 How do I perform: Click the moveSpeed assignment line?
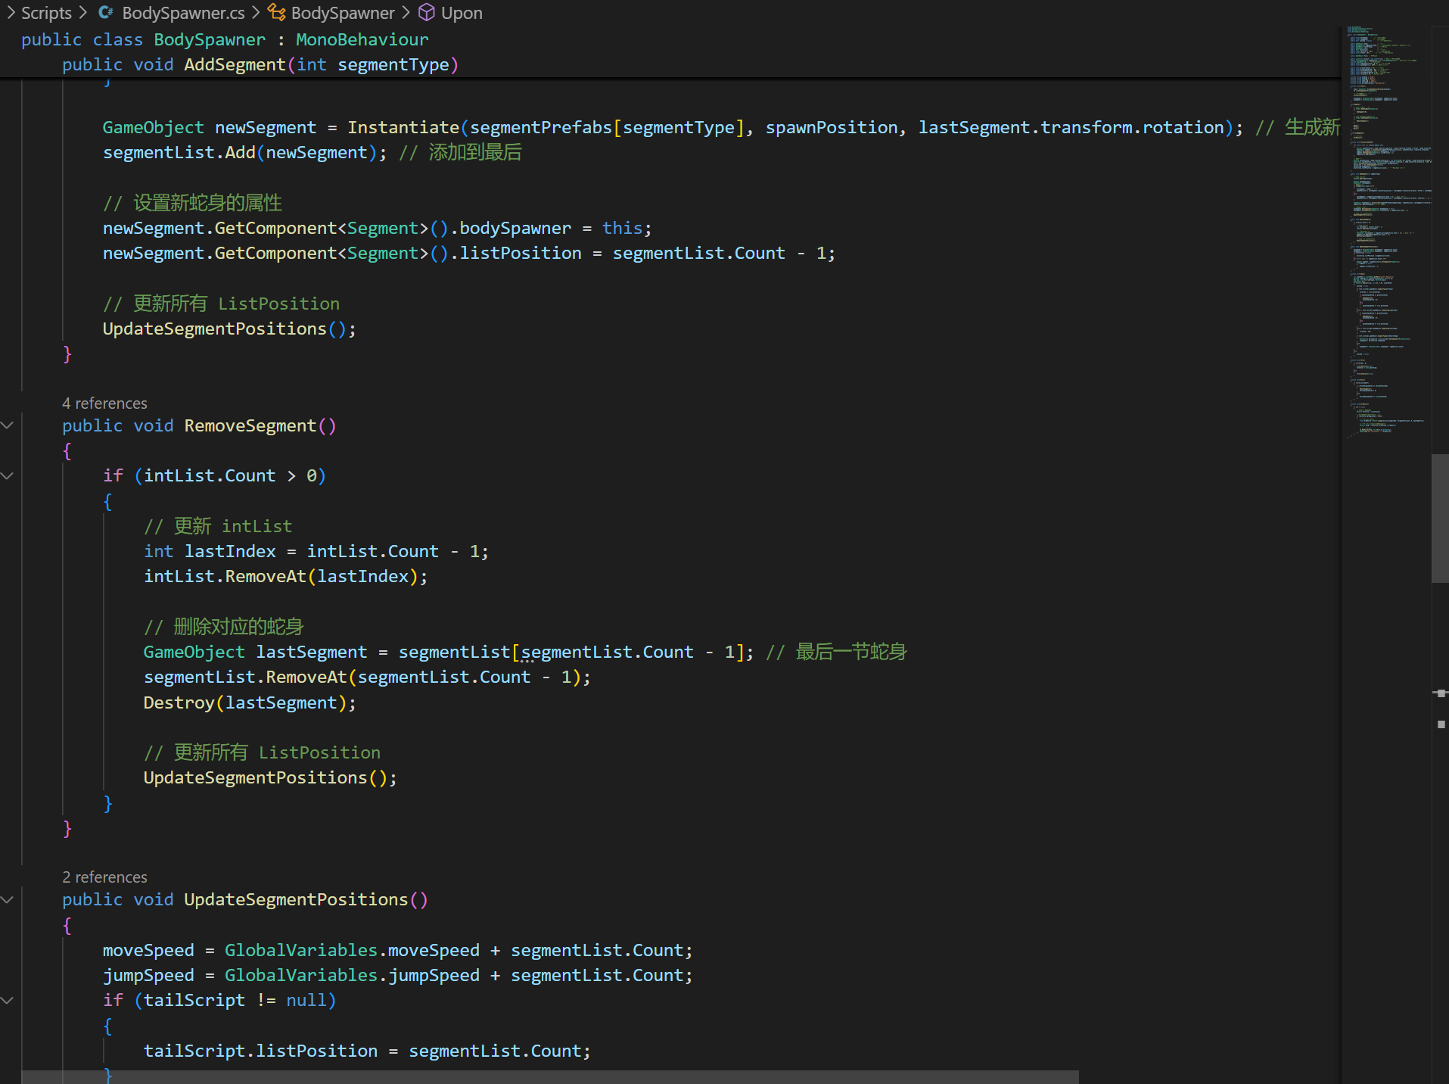[x=397, y=950]
